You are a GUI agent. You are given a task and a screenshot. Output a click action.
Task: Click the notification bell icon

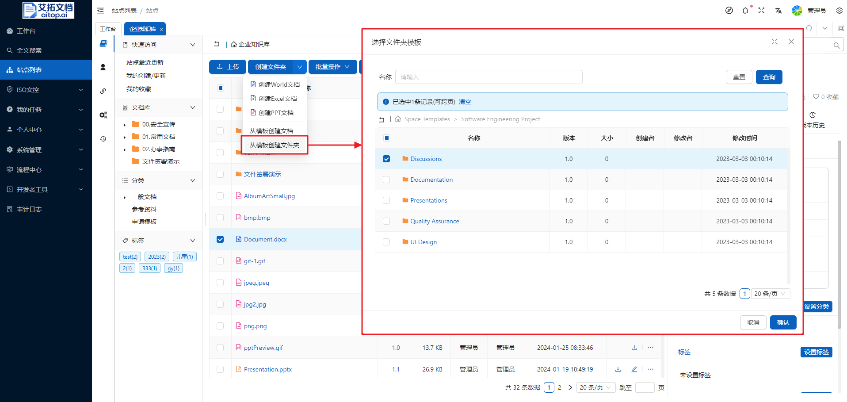(x=745, y=11)
